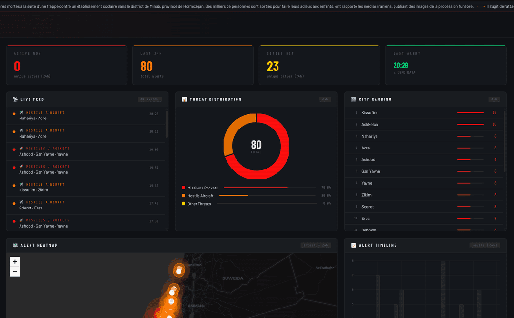This screenshot has width=514, height=318.
Task: Click the orange Hostile Aircraft legend swatch
Action: pos(183,196)
